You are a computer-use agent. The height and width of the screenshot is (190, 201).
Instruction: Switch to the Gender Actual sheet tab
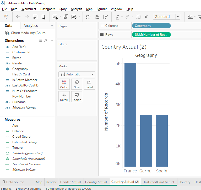pyautogui.click(x=70, y=182)
